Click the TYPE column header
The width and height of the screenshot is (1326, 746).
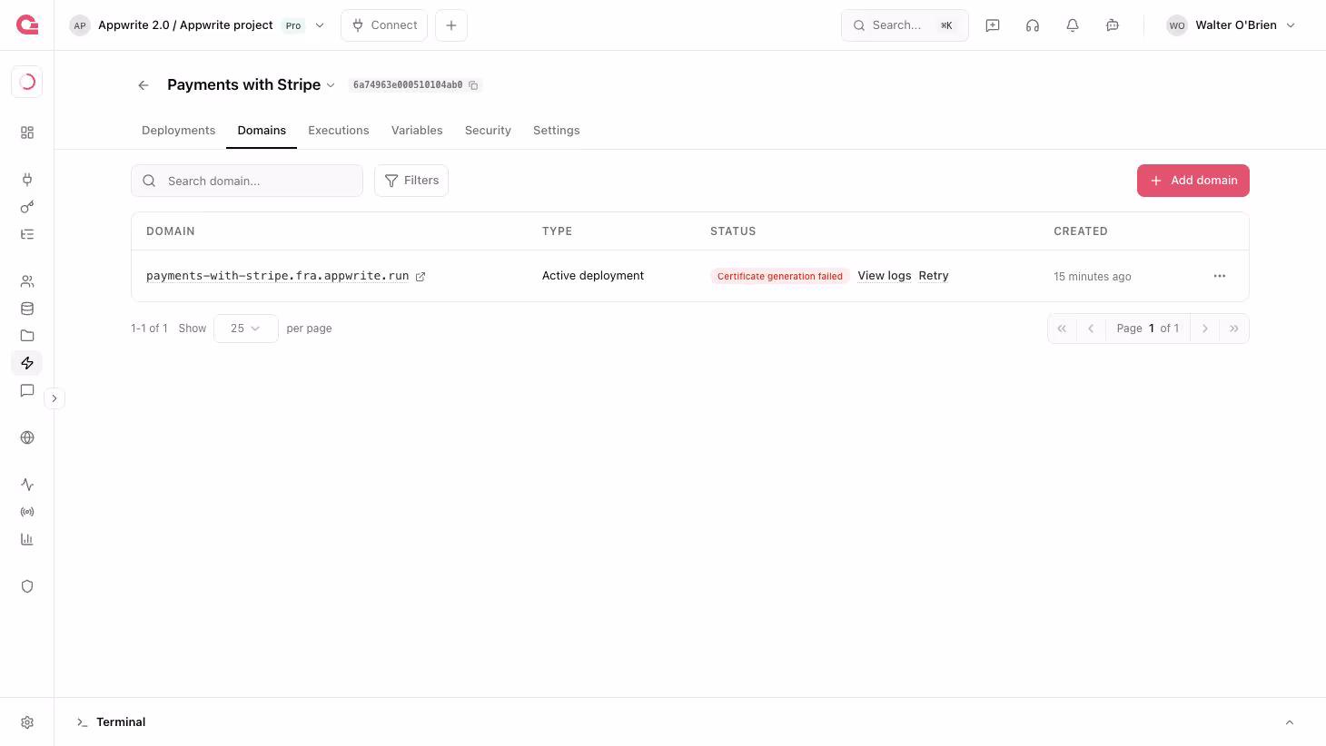pyautogui.click(x=558, y=231)
